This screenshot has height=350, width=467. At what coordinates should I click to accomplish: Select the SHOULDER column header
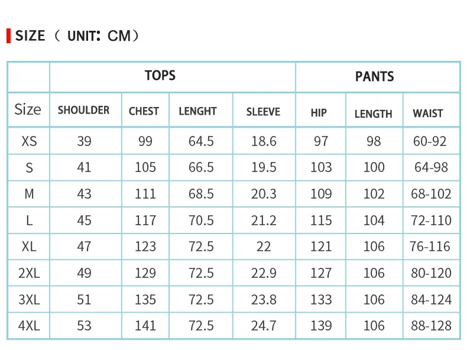(84, 110)
